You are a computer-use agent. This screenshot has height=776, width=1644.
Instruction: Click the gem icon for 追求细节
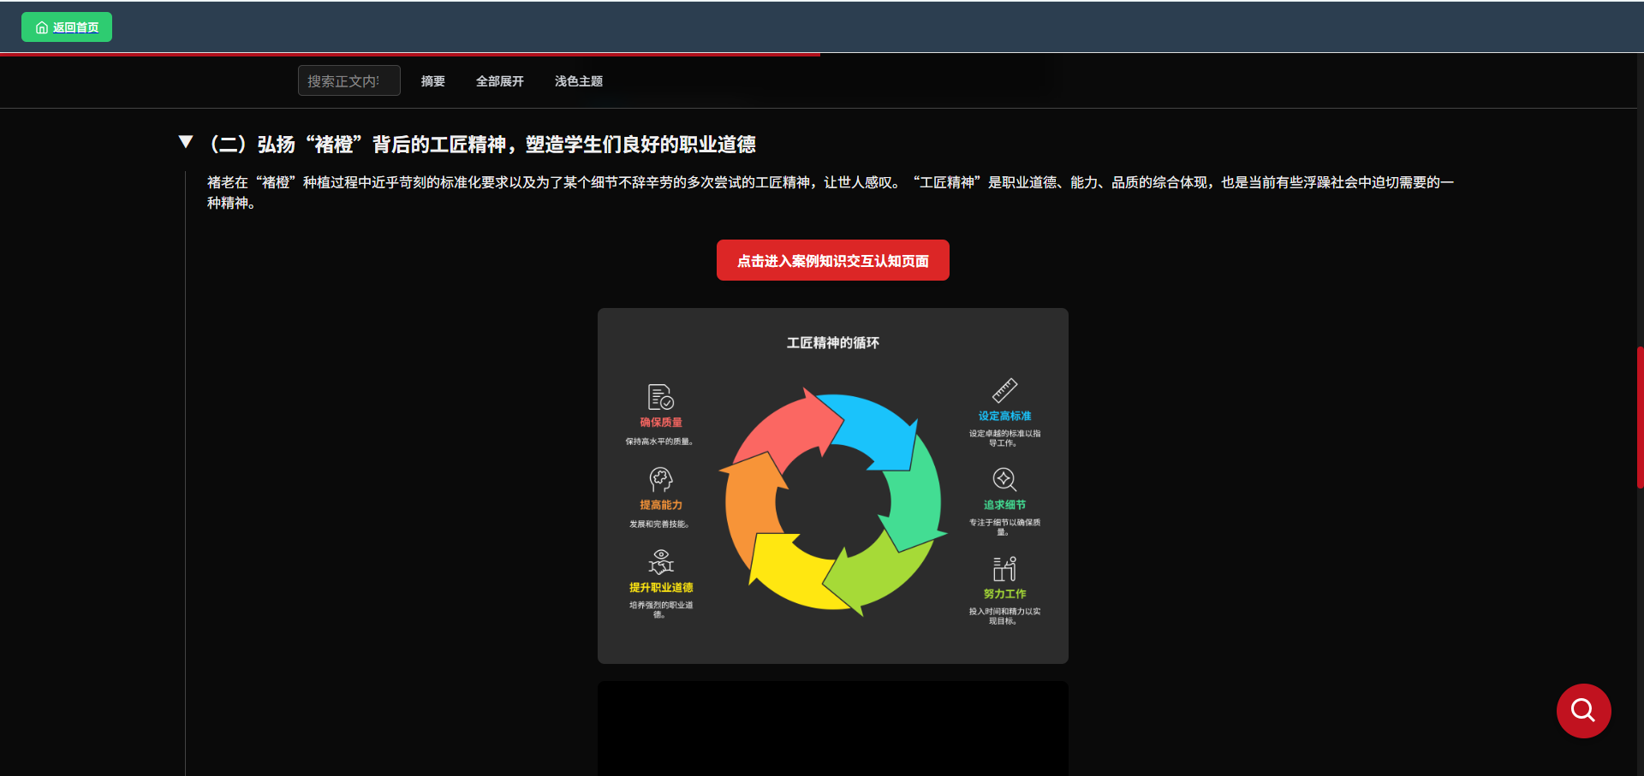(1004, 478)
